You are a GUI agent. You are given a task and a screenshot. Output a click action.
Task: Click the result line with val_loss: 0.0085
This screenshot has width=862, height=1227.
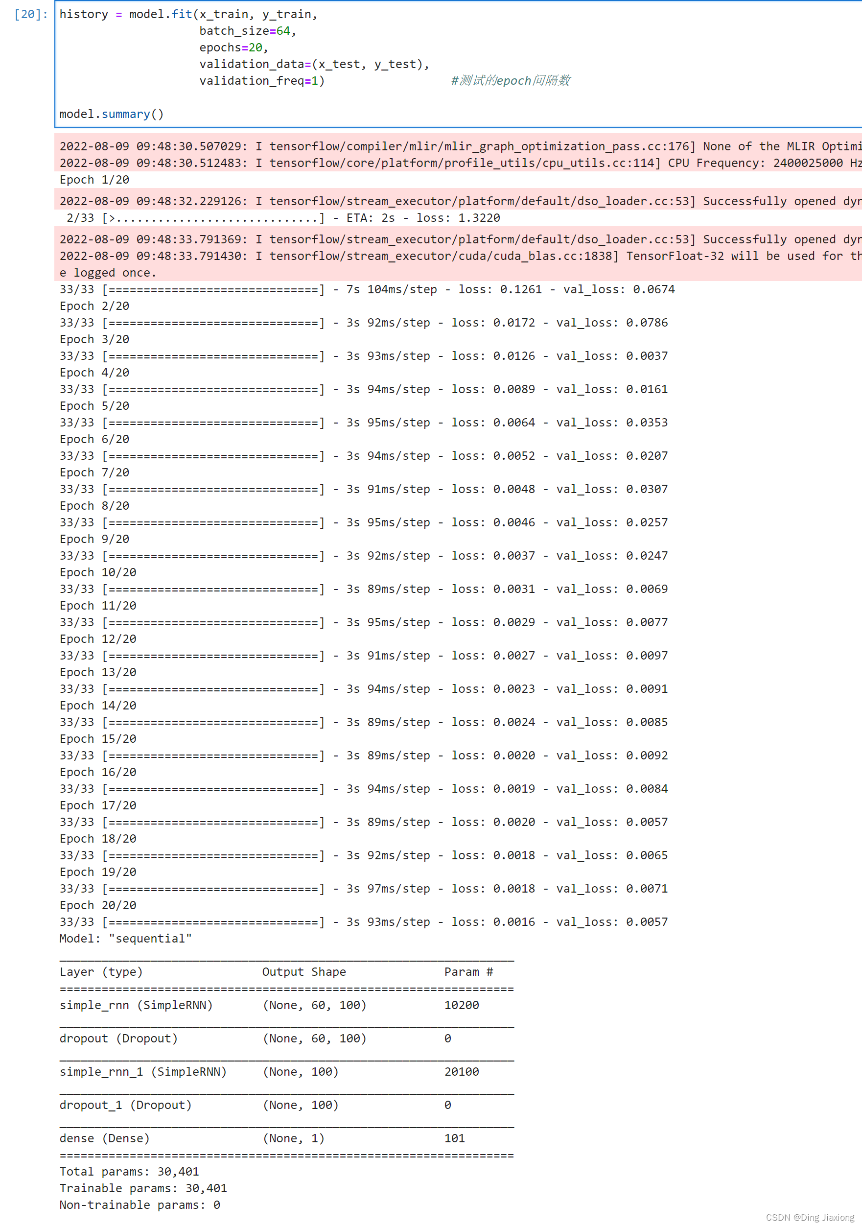(x=363, y=723)
